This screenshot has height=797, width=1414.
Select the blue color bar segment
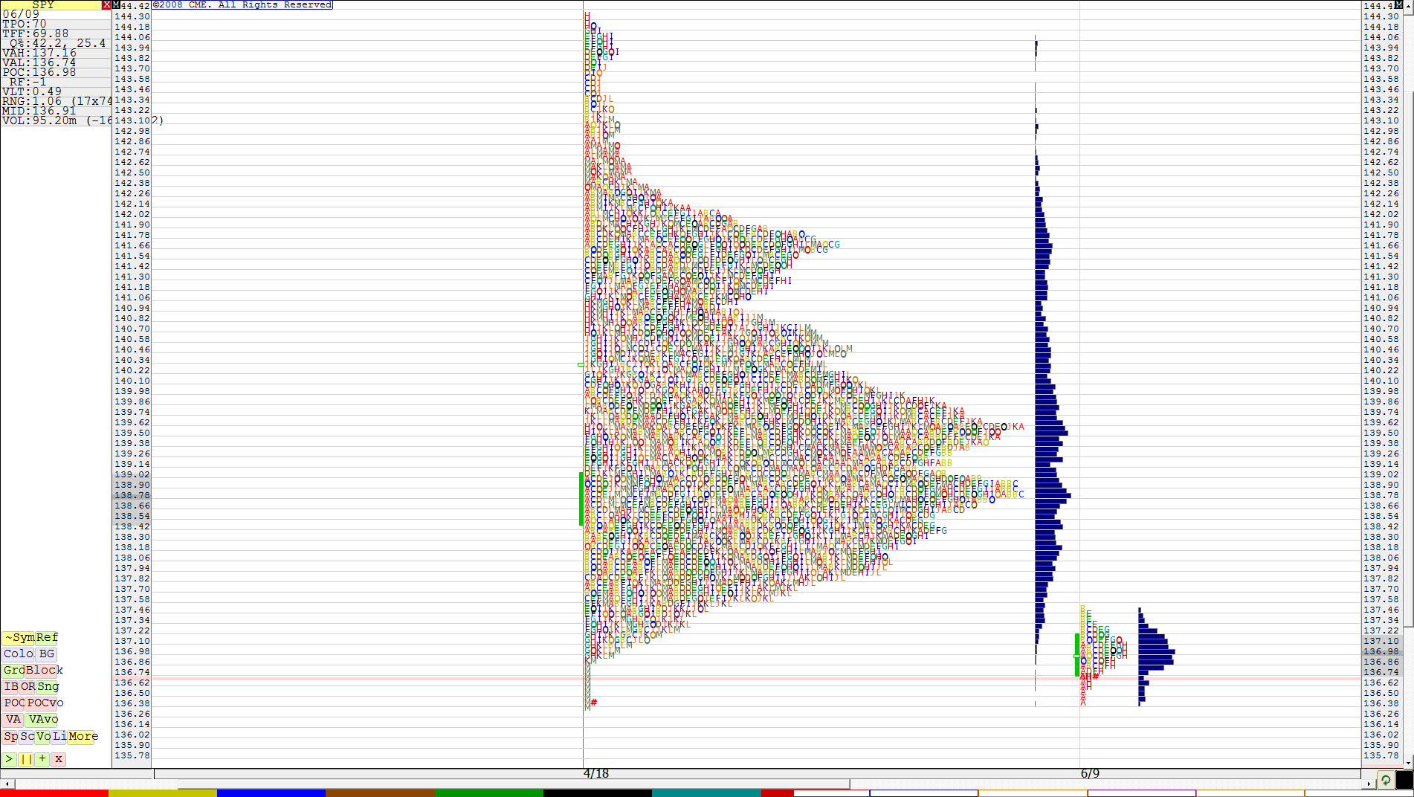(271, 793)
